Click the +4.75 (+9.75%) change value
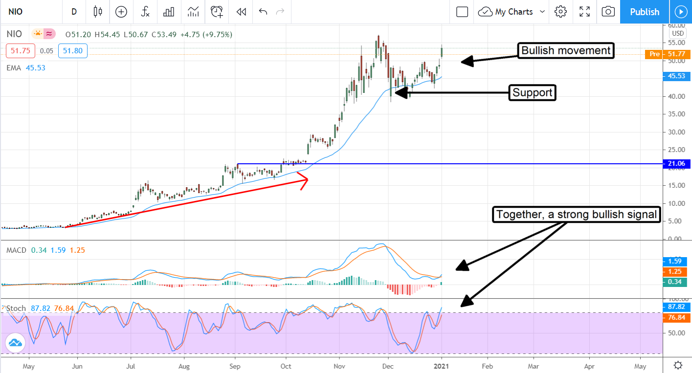 206,34
